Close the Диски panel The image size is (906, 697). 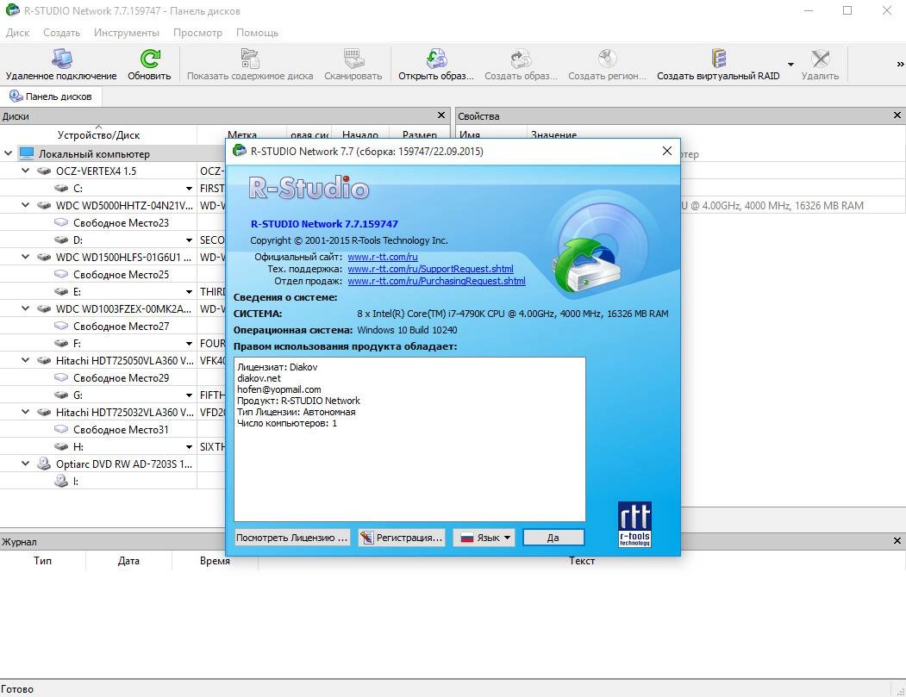pos(441,115)
